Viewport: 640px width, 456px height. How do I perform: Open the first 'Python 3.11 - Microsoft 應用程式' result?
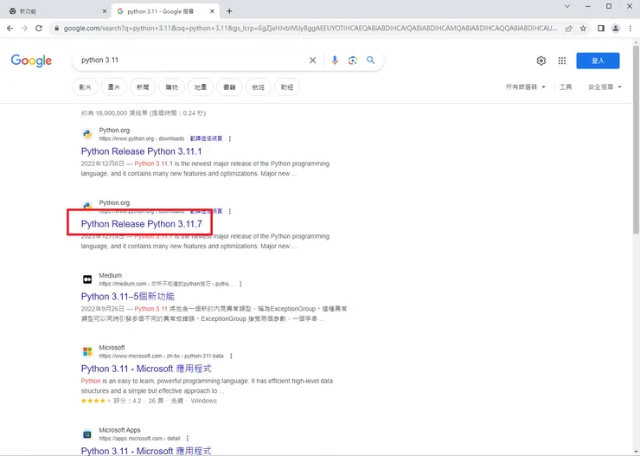click(x=146, y=369)
